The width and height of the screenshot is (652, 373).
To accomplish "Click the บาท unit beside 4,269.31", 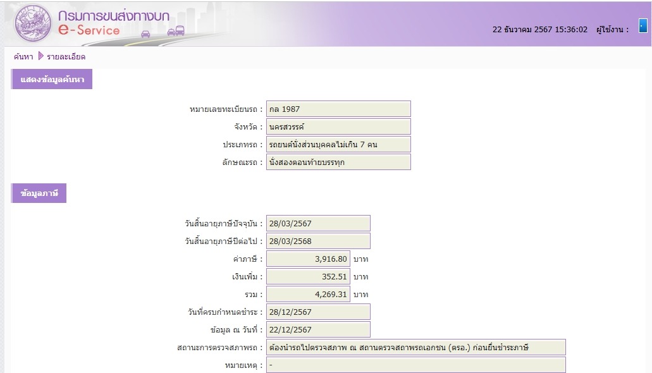I will [360, 295].
